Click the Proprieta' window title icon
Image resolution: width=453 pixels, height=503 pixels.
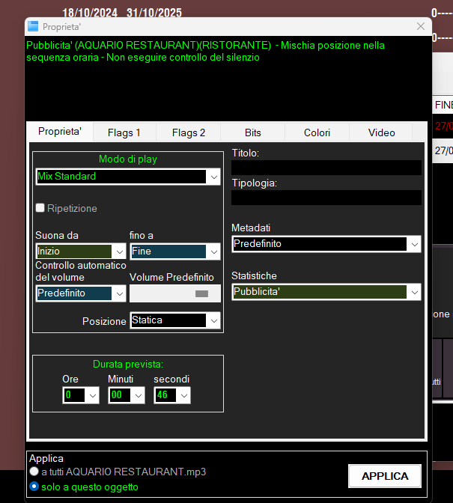click(x=33, y=26)
